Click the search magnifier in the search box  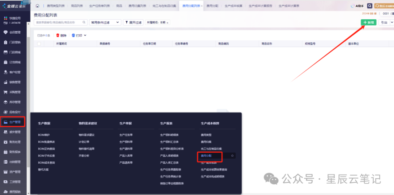[84, 22]
